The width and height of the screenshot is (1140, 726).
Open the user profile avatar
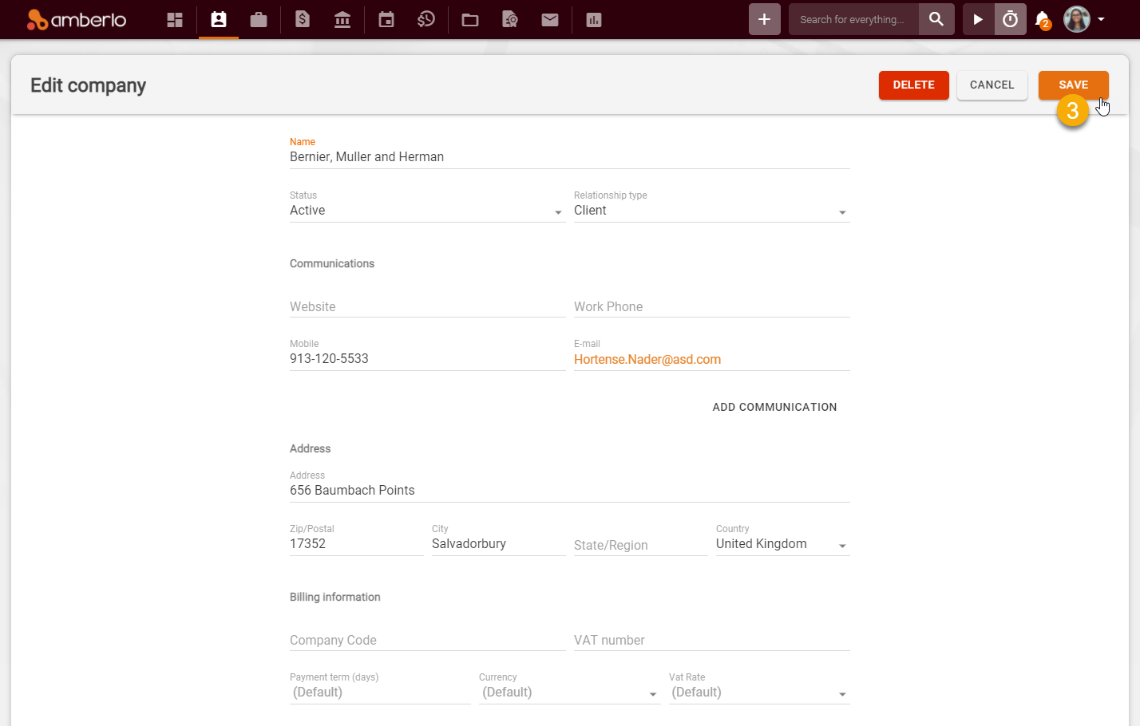point(1077,19)
